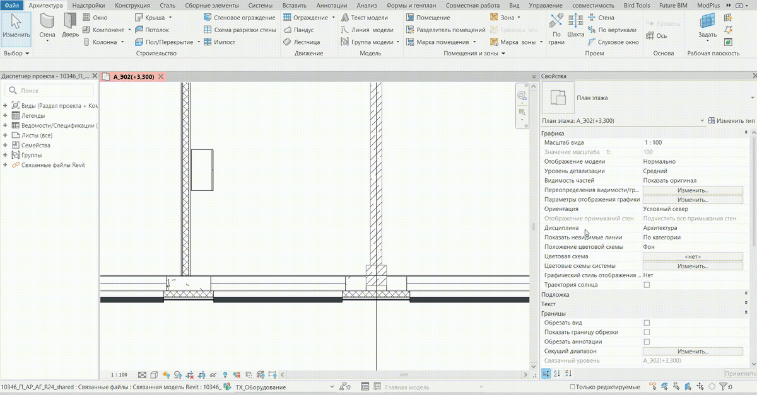Pick the Линия модели tool
Screen dimensions: 757x395
coord(367,30)
